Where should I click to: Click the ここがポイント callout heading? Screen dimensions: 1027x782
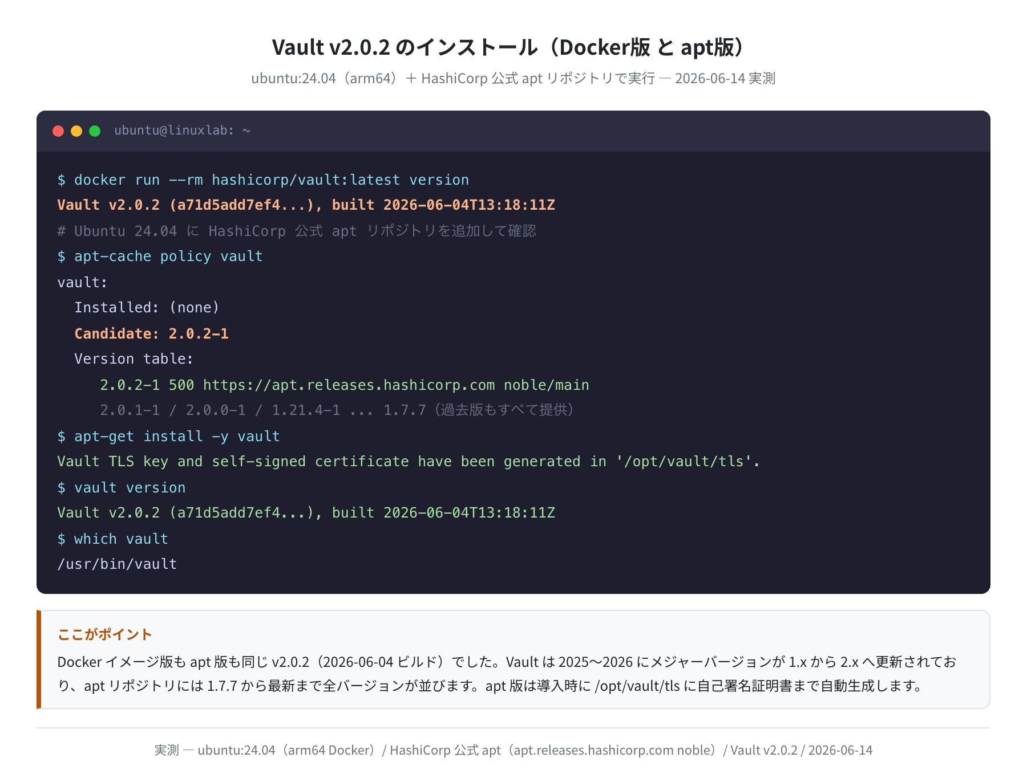(105, 634)
